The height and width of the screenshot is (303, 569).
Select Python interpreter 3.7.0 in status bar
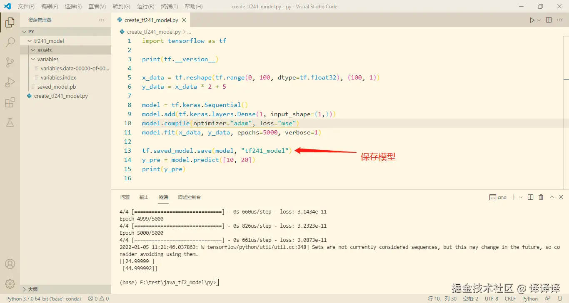pyautogui.click(x=44, y=298)
